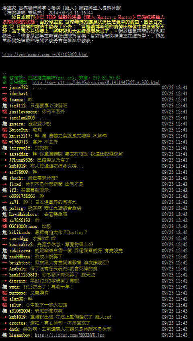Click username saluy
This screenshot has width=193, height=341.
click(15, 305)
